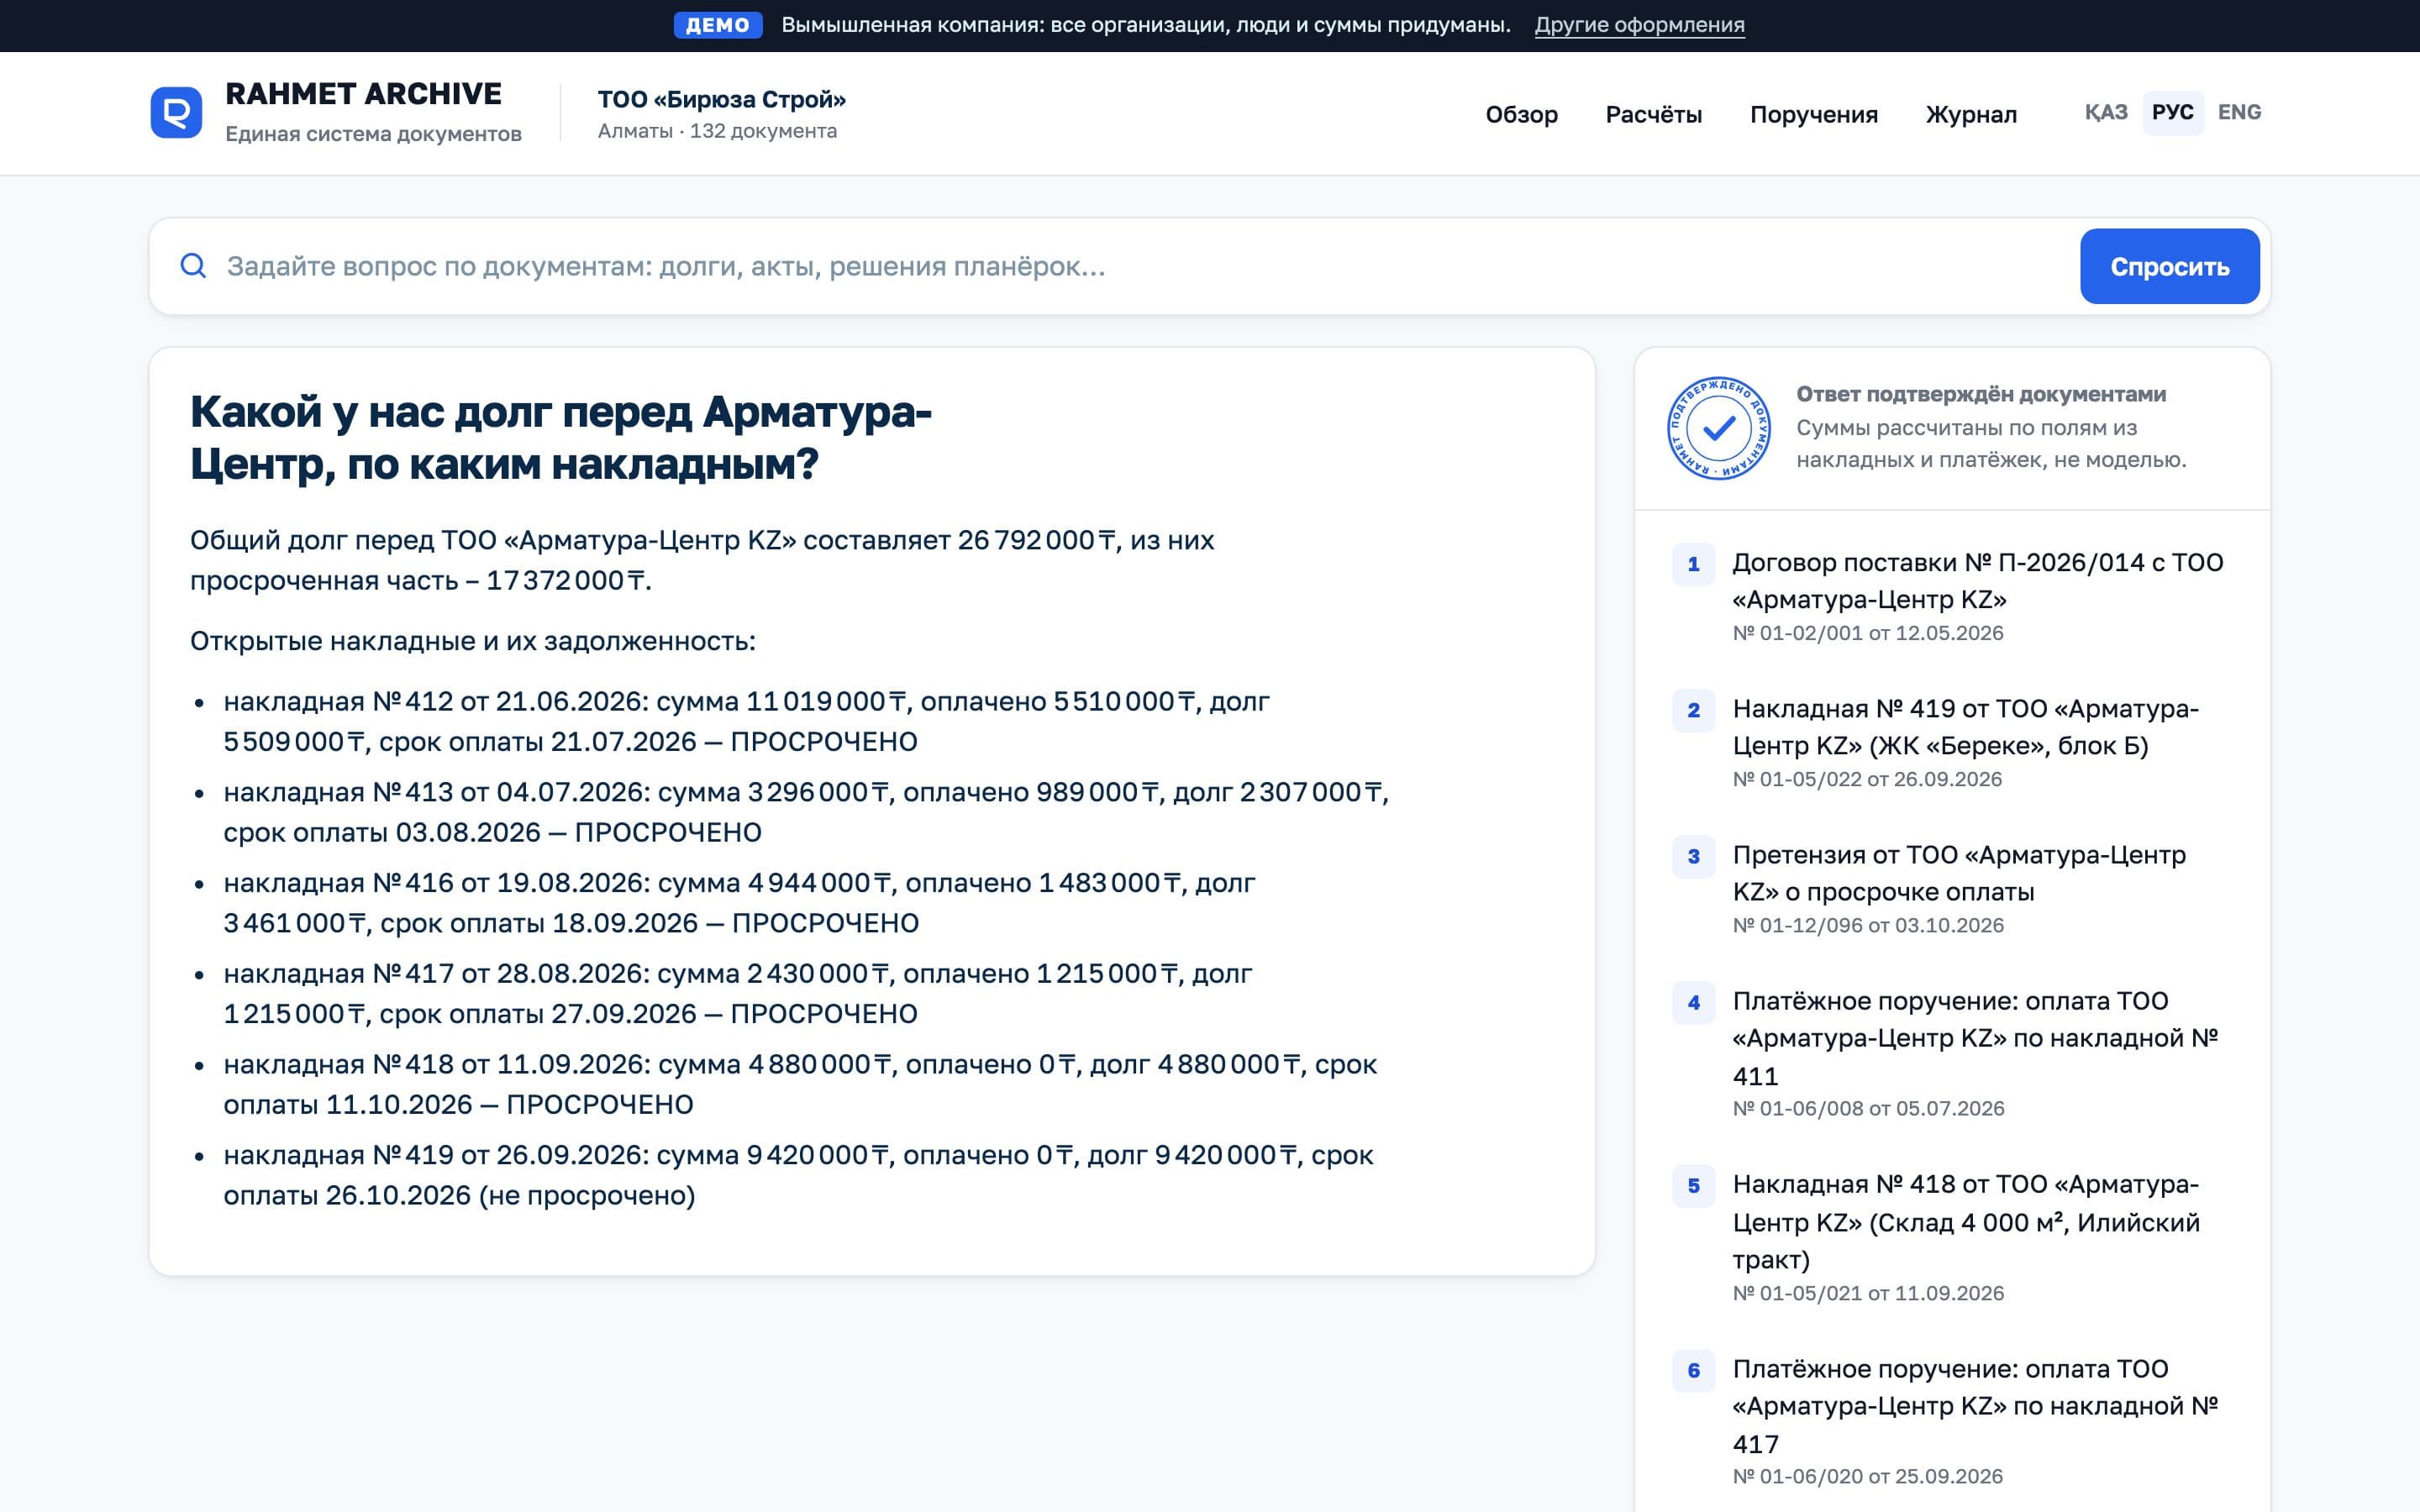Screen dimensions: 2420x1512
Task: Click the ТОО «Бирюза Строй» company name
Action: pos(721,99)
